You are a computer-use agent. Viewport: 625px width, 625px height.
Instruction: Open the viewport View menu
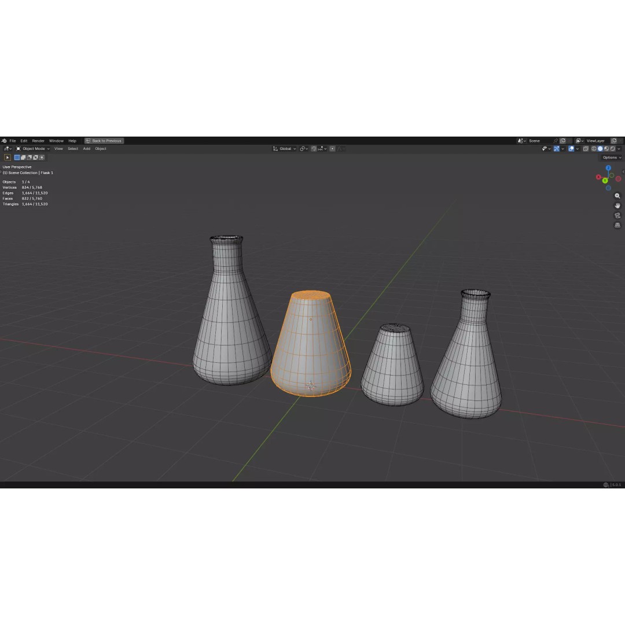tap(58, 149)
